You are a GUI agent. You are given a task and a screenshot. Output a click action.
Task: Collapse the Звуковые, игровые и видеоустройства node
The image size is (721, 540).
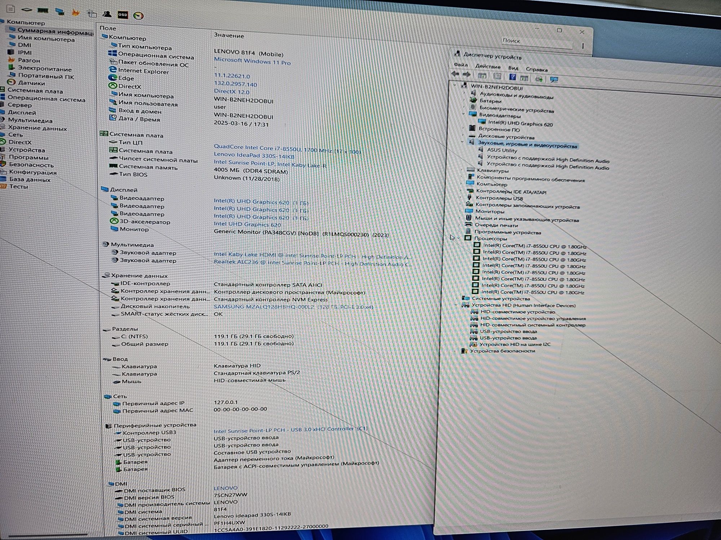[463, 142]
